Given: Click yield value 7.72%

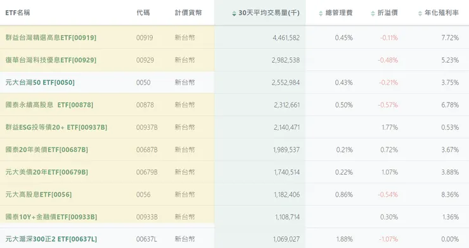Looking at the screenshot, I should coord(450,37).
